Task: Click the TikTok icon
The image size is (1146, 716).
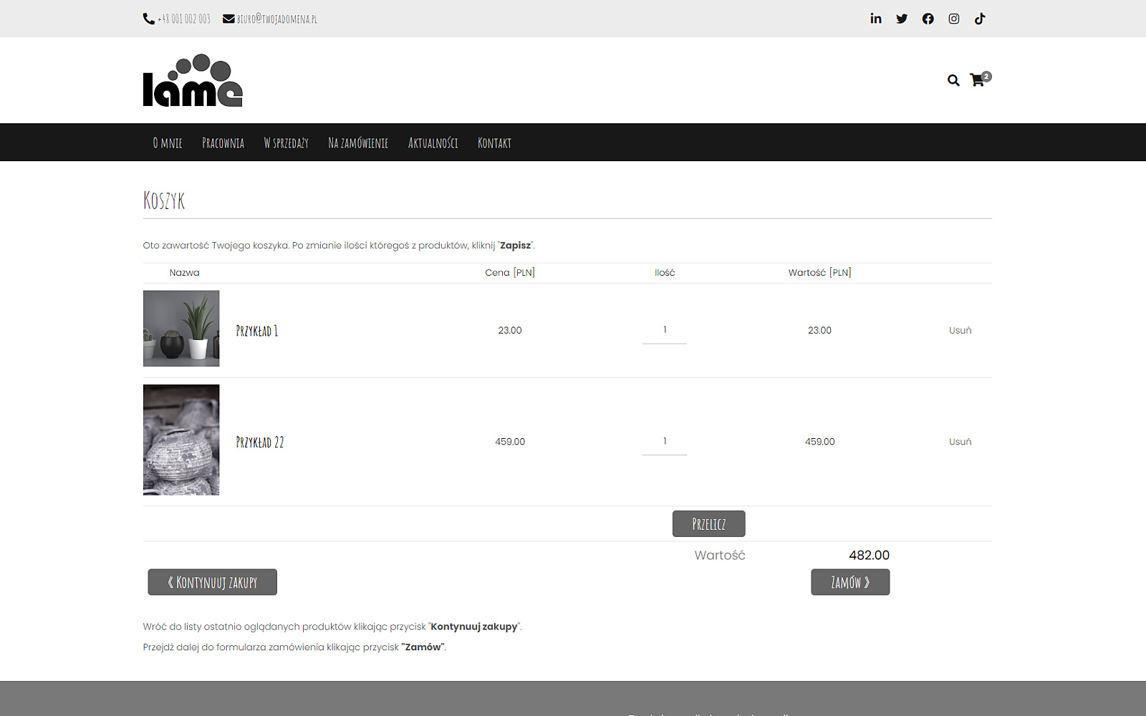Action: point(980,19)
